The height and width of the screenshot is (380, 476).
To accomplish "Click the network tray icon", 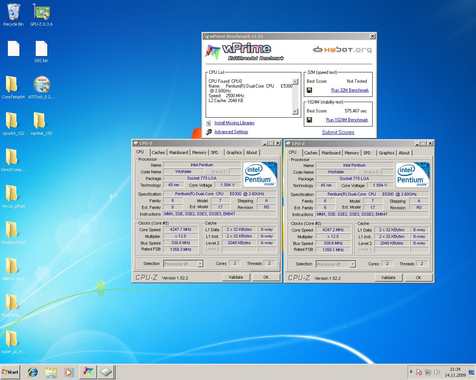I will pyautogui.click(x=428, y=372).
